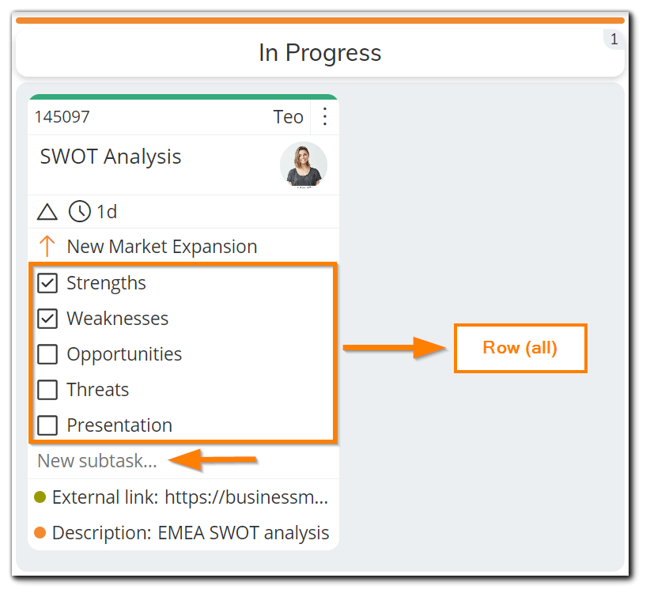Click the green External link dot
The height and width of the screenshot is (597, 650).
click(x=40, y=497)
